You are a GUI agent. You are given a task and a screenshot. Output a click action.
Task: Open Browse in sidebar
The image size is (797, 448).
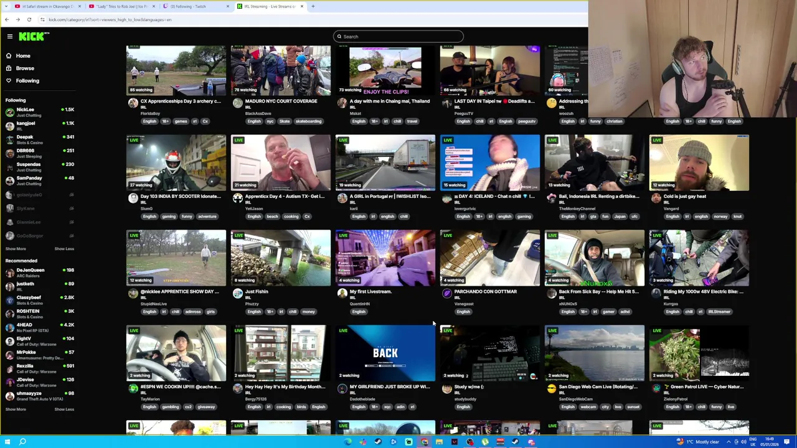point(25,68)
